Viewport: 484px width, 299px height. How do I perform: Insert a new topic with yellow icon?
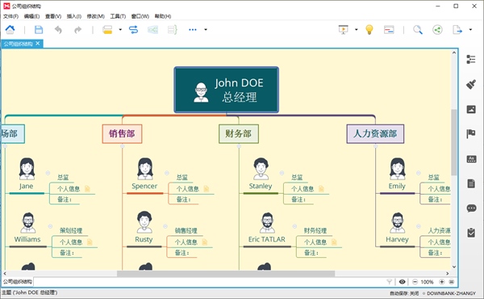pyautogui.click(x=107, y=30)
